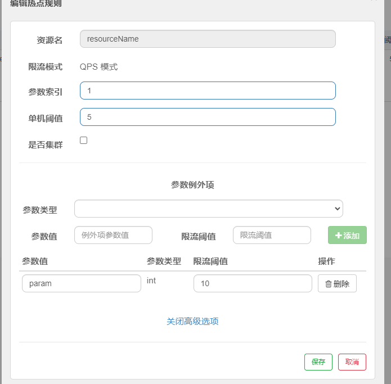The image size is (391, 384).
Task: Click the int type cell in table
Action: click(x=151, y=280)
